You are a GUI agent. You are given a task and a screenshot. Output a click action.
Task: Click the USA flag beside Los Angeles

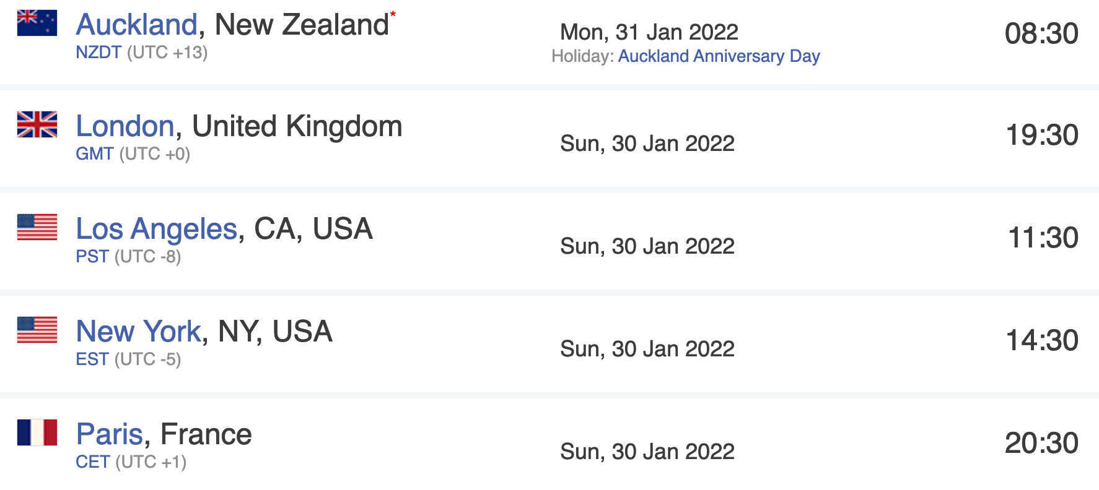point(37,227)
